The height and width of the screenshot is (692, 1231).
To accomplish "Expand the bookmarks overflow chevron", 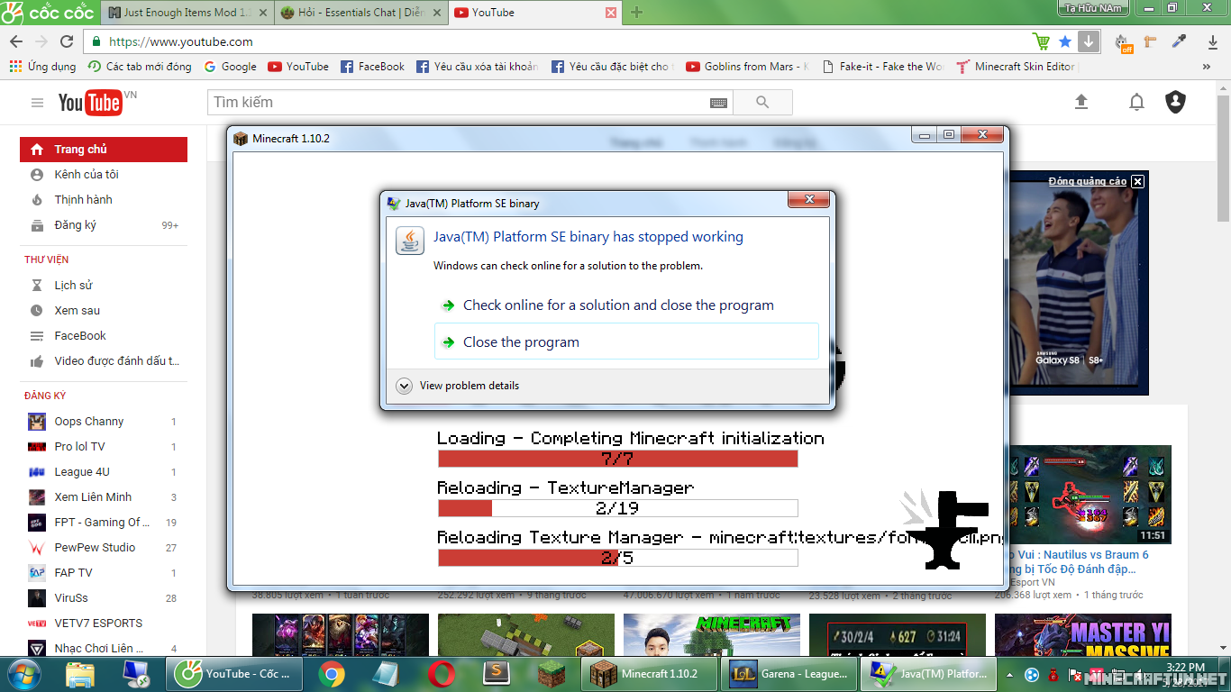I will pos(1207,66).
